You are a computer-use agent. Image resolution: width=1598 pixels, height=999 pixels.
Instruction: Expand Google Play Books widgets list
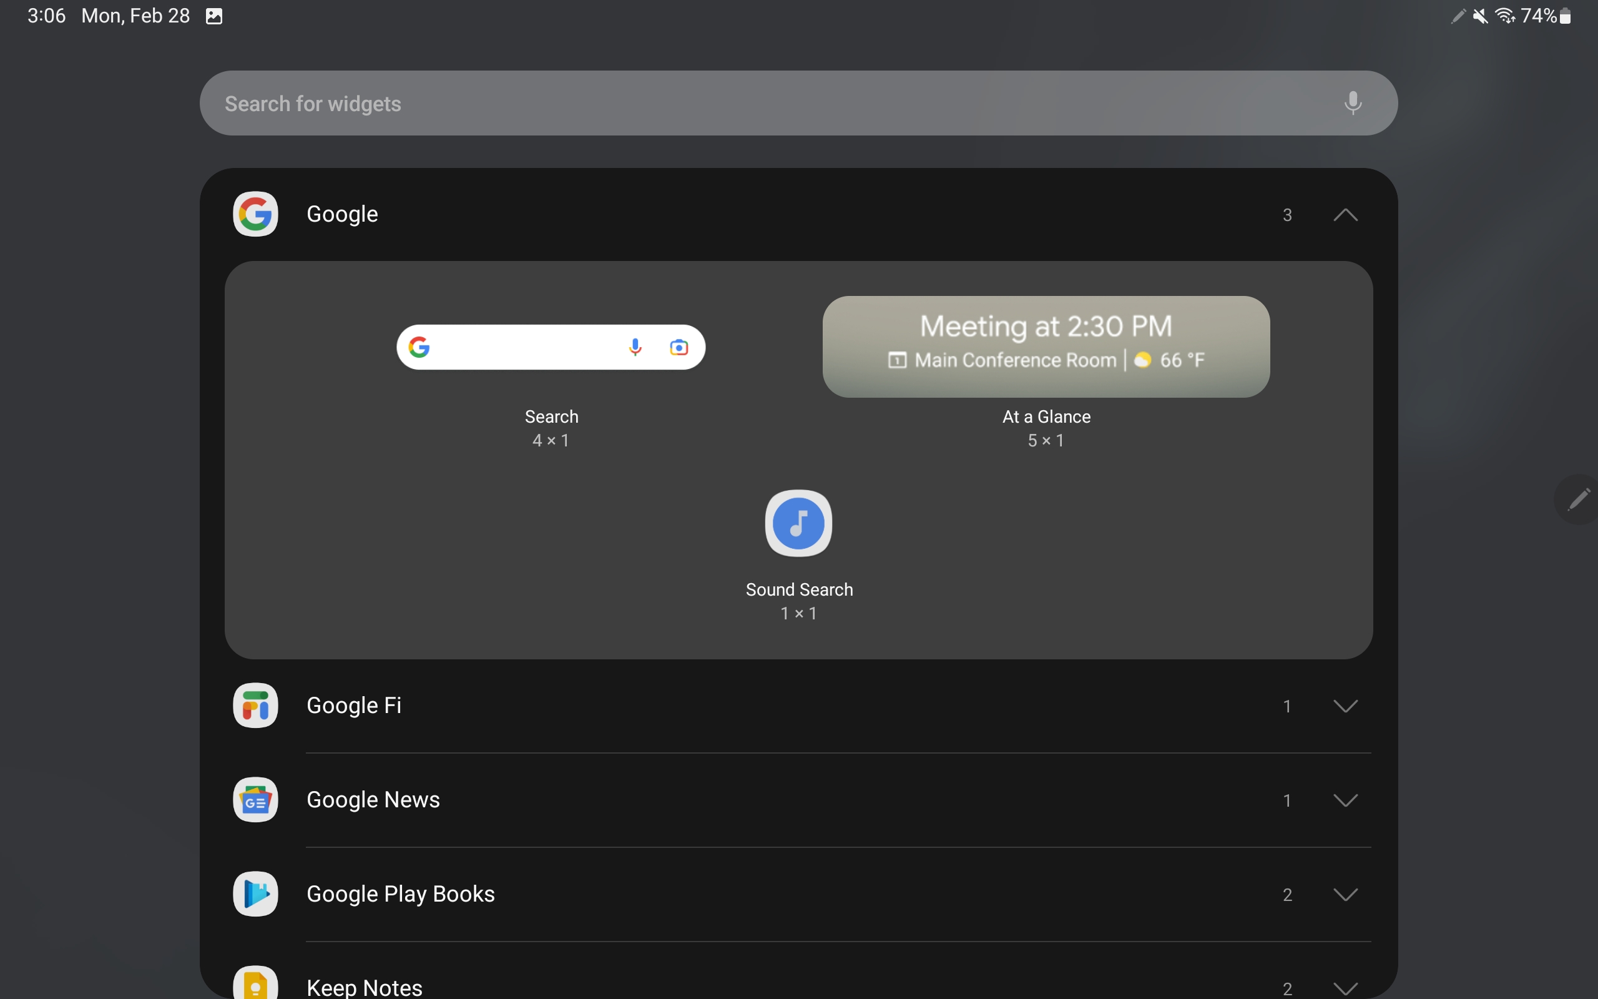pyautogui.click(x=1345, y=895)
